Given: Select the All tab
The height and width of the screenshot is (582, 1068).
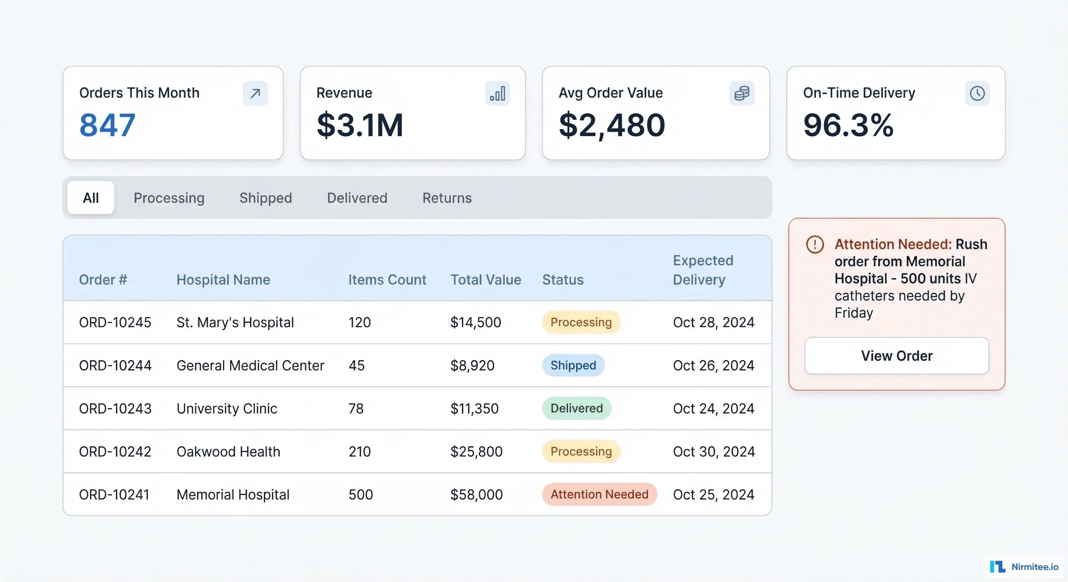Looking at the screenshot, I should click(x=91, y=197).
